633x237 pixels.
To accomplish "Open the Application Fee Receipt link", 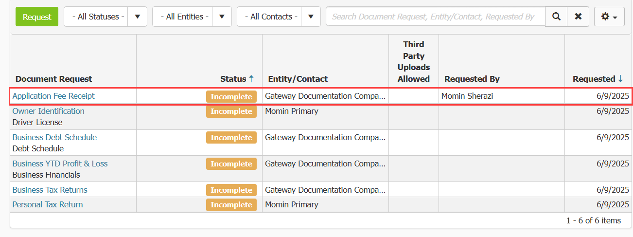I will tap(53, 96).
